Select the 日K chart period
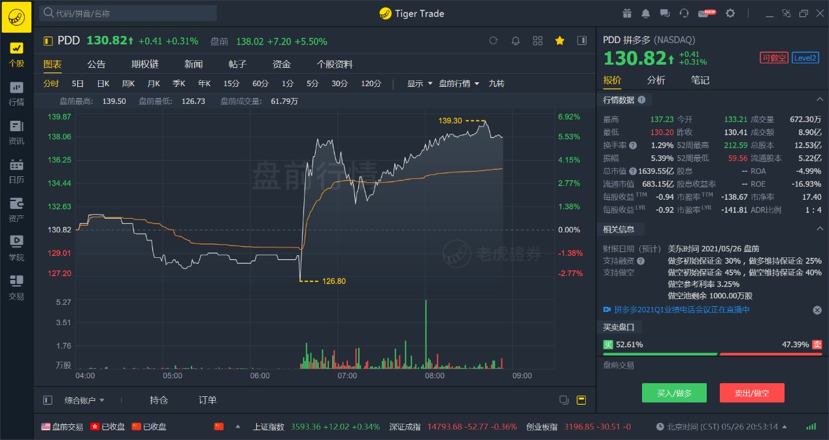 103,84
